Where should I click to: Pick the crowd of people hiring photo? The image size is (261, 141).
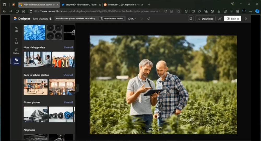click(64, 60)
